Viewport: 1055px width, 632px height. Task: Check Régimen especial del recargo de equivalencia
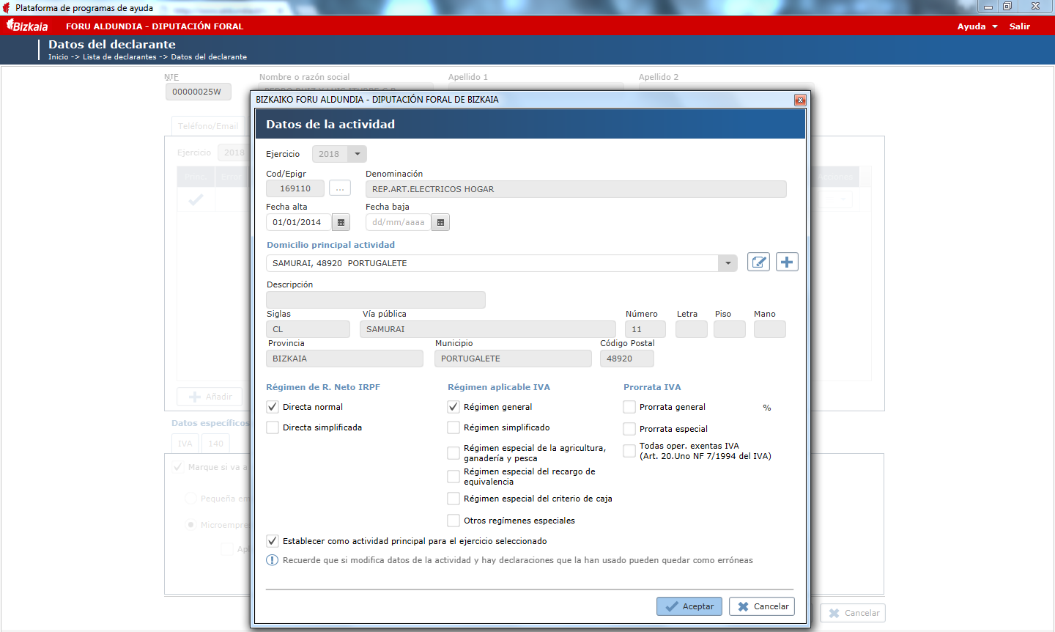pos(454,477)
